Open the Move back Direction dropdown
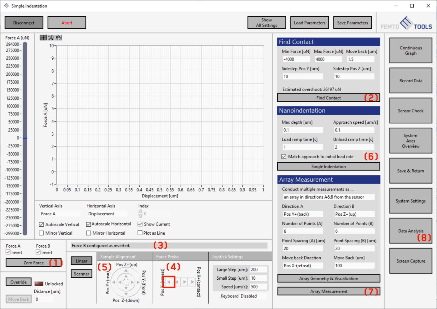437x309 pixels. 302,265
